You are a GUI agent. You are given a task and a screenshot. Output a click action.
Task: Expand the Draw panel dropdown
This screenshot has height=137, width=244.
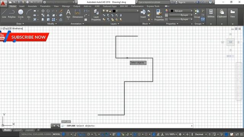20,24
